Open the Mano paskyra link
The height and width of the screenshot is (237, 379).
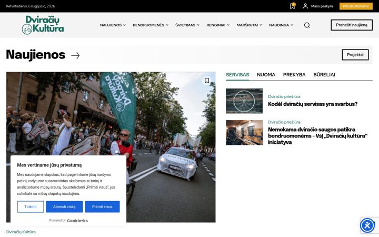(322, 6)
